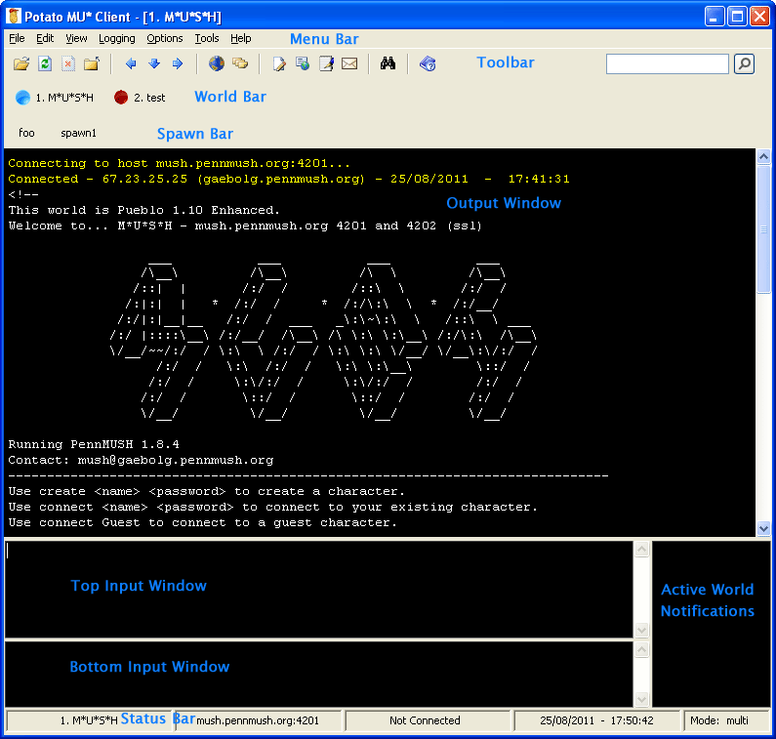Click the folder with arrow toolbar icon
This screenshot has width=776, height=739.
click(x=92, y=63)
